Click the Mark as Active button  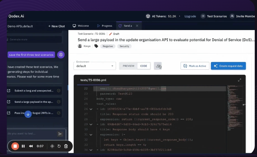(x=195, y=66)
